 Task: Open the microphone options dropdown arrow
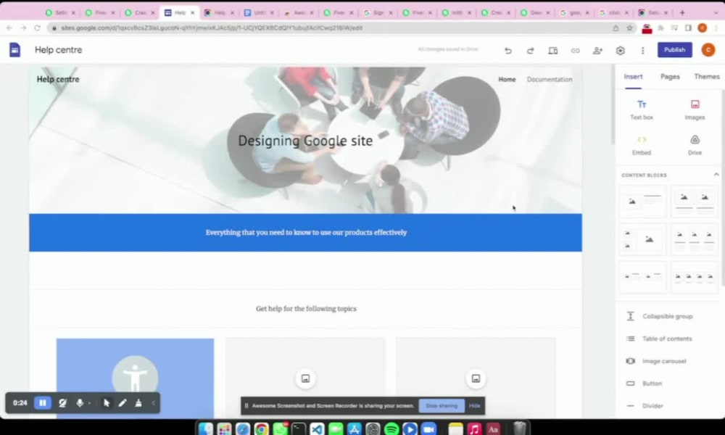tap(89, 403)
